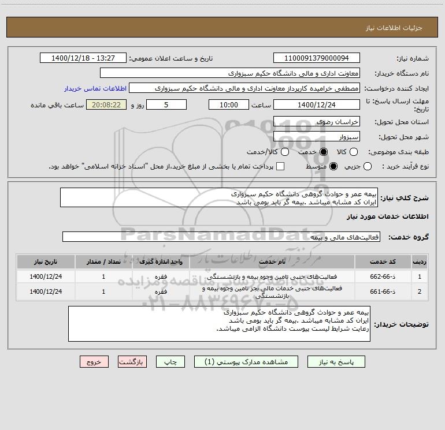Click the remaining days field showing 5

166,104
